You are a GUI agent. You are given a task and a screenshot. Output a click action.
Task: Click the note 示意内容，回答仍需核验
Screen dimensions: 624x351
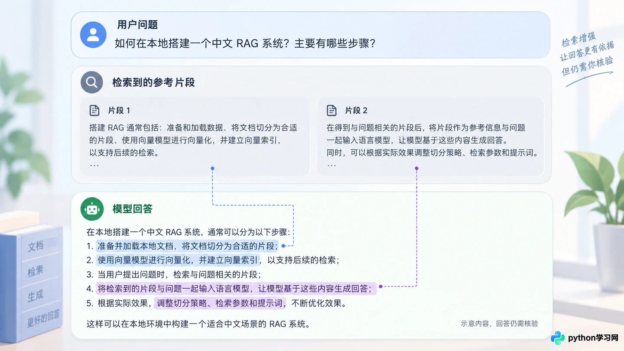coord(499,324)
